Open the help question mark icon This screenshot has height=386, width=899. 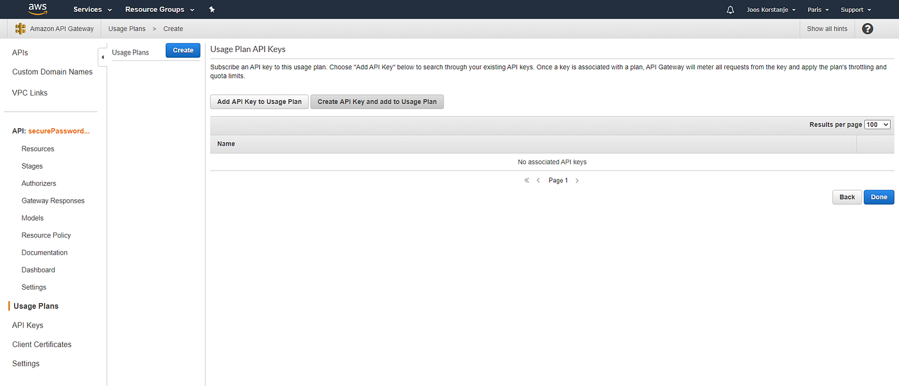click(868, 29)
